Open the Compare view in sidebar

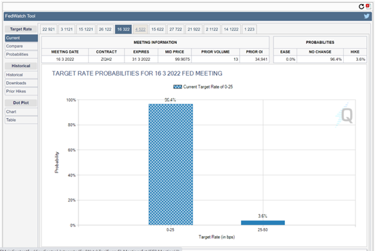coord(21,46)
